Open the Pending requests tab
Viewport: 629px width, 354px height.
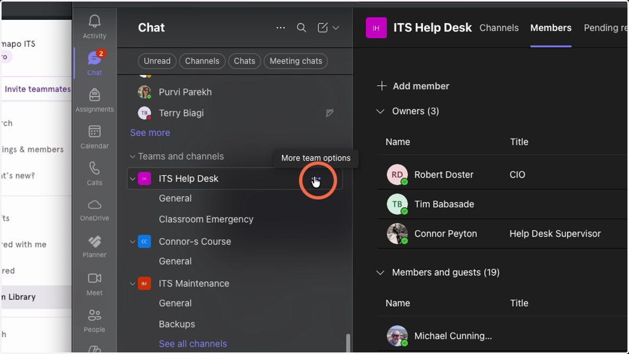606,28
